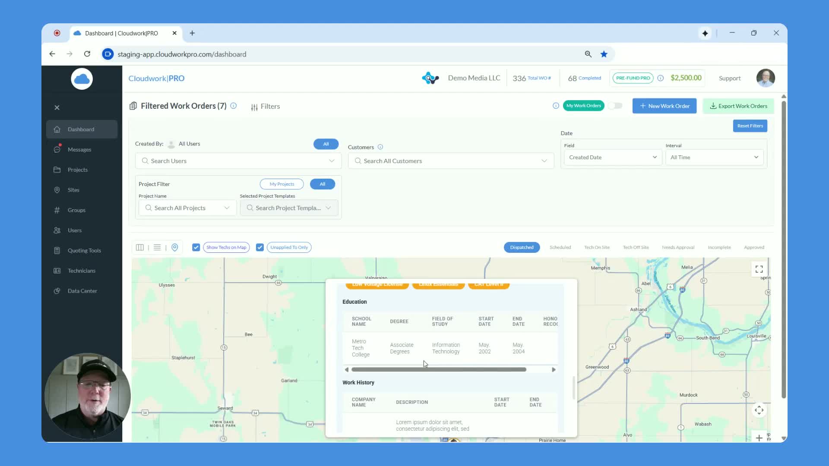This screenshot has width=829, height=466.
Task: Uncheck the Show Techs on Map checkbox
Action: (x=196, y=248)
